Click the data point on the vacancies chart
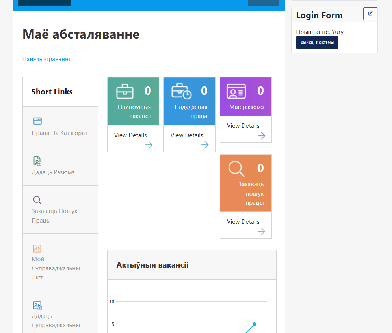Image resolution: width=392 pixels, height=333 pixels. click(254, 324)
